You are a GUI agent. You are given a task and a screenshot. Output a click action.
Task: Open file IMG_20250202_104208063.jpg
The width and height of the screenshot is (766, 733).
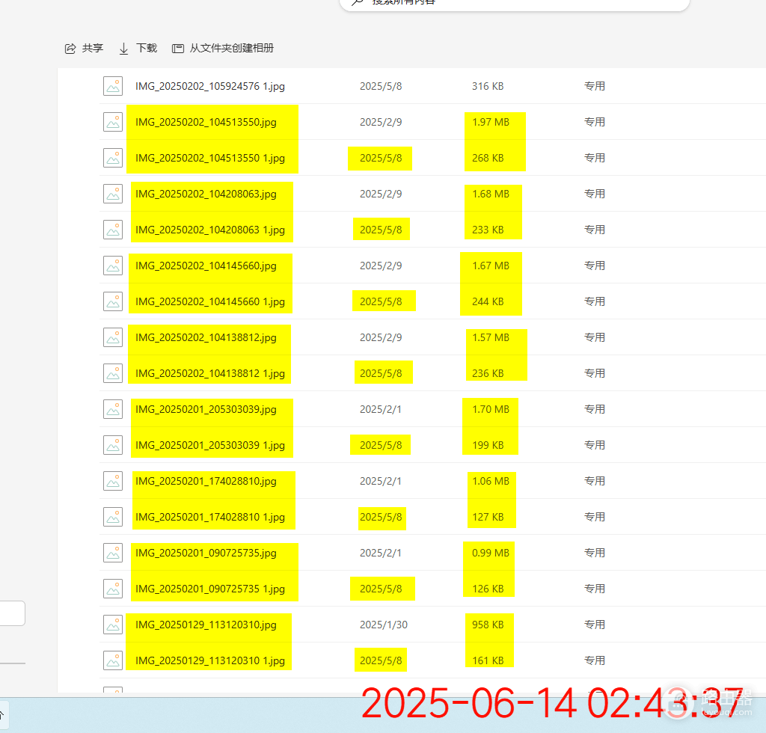tap(206, 194)
